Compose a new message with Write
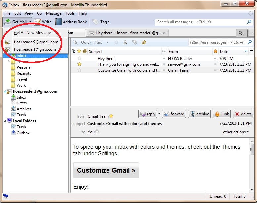The height and width of the screenshot is (203, 257). click(x=43, y=22)
